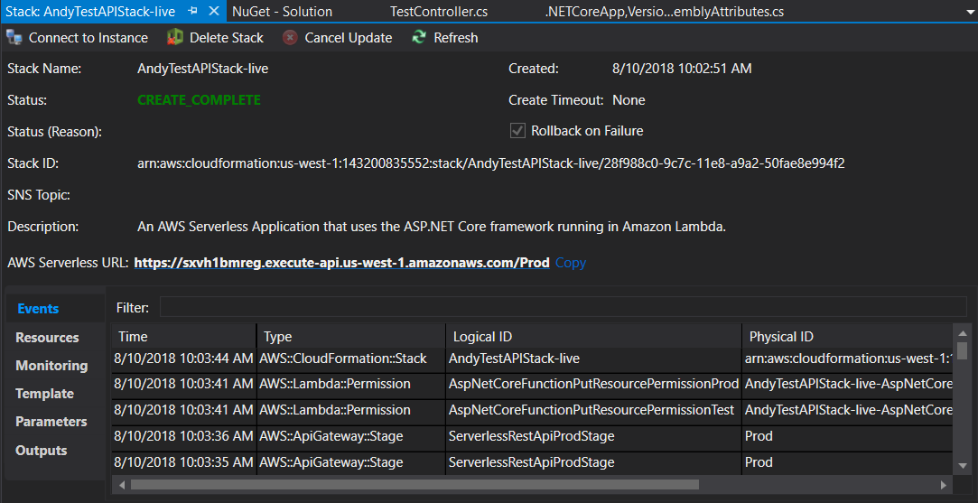Image resolution: width=978 pixels, height=503 pixels.
Task: Select the Resources section in sidebar
Action: pyautogui.click(x=47, y=338)
